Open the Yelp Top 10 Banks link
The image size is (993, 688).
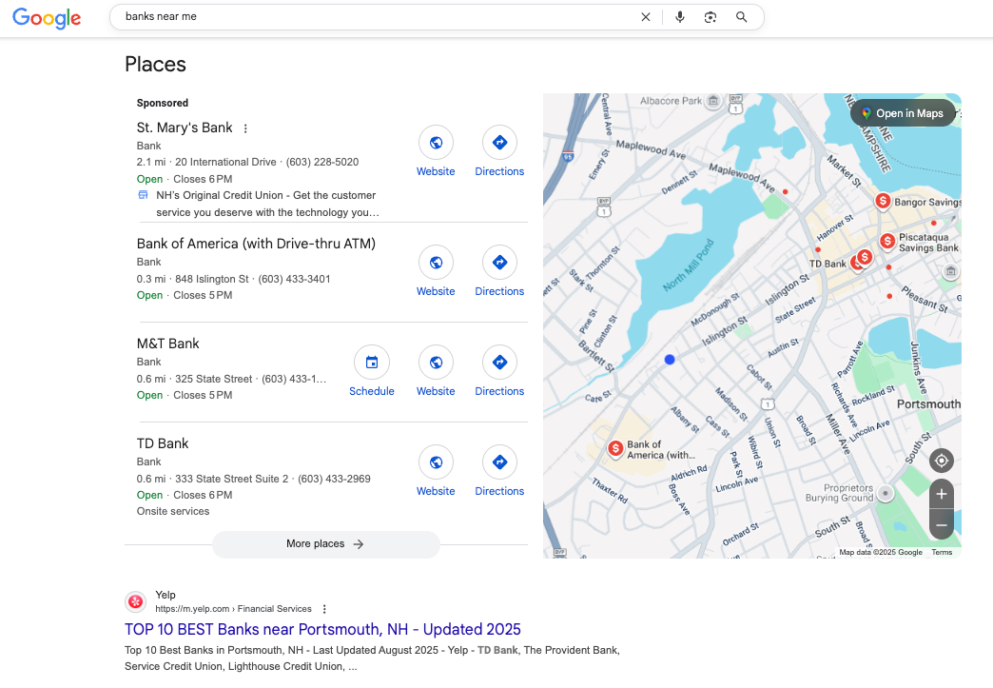coord(322,629)
